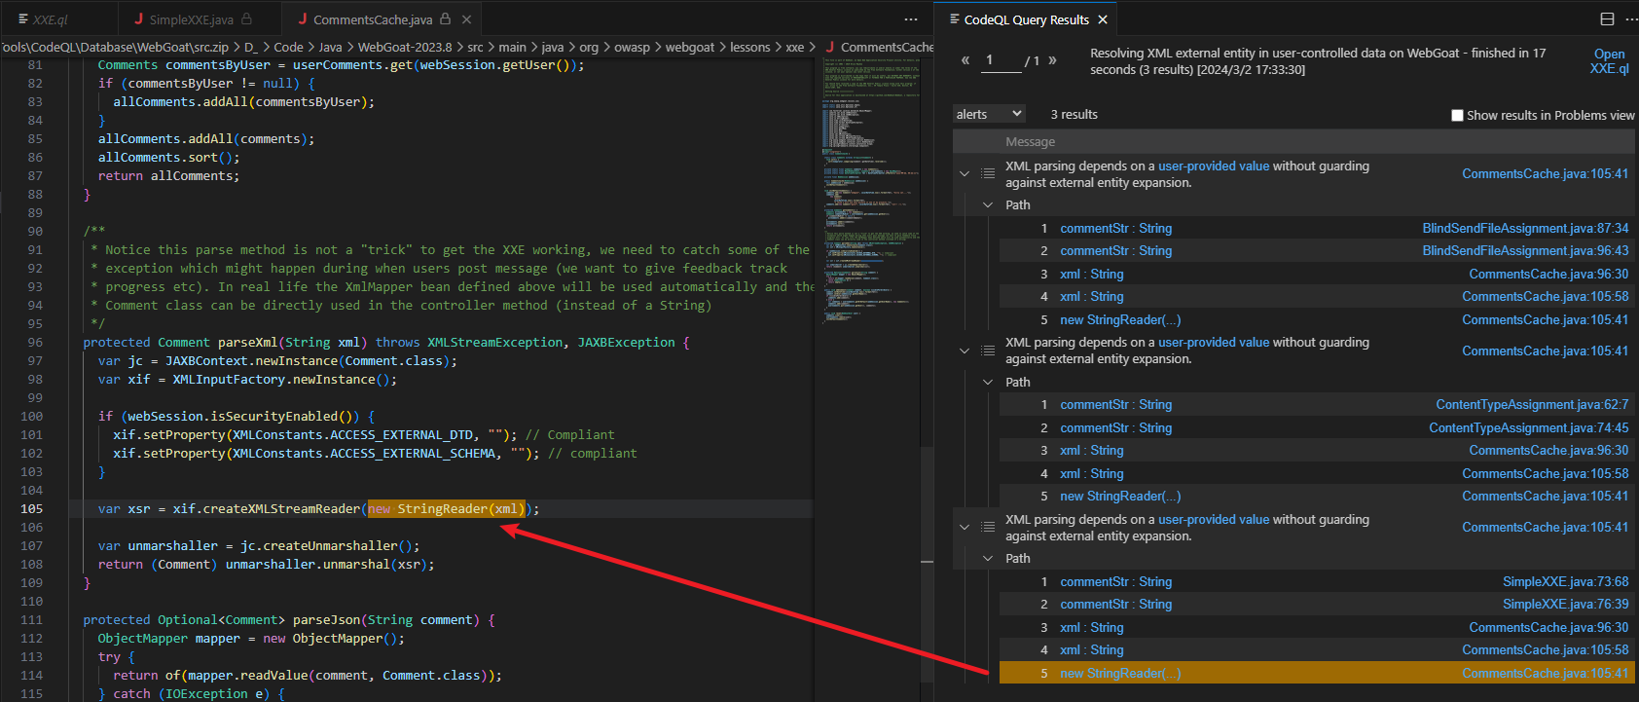Click user-provided value link in first alert
The height and width of the screenshot is (702, 1639).
[x=1214, y=166]
